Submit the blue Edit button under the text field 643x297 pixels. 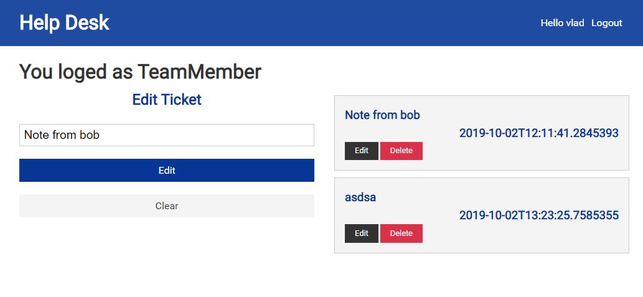[x=166, y=170]
